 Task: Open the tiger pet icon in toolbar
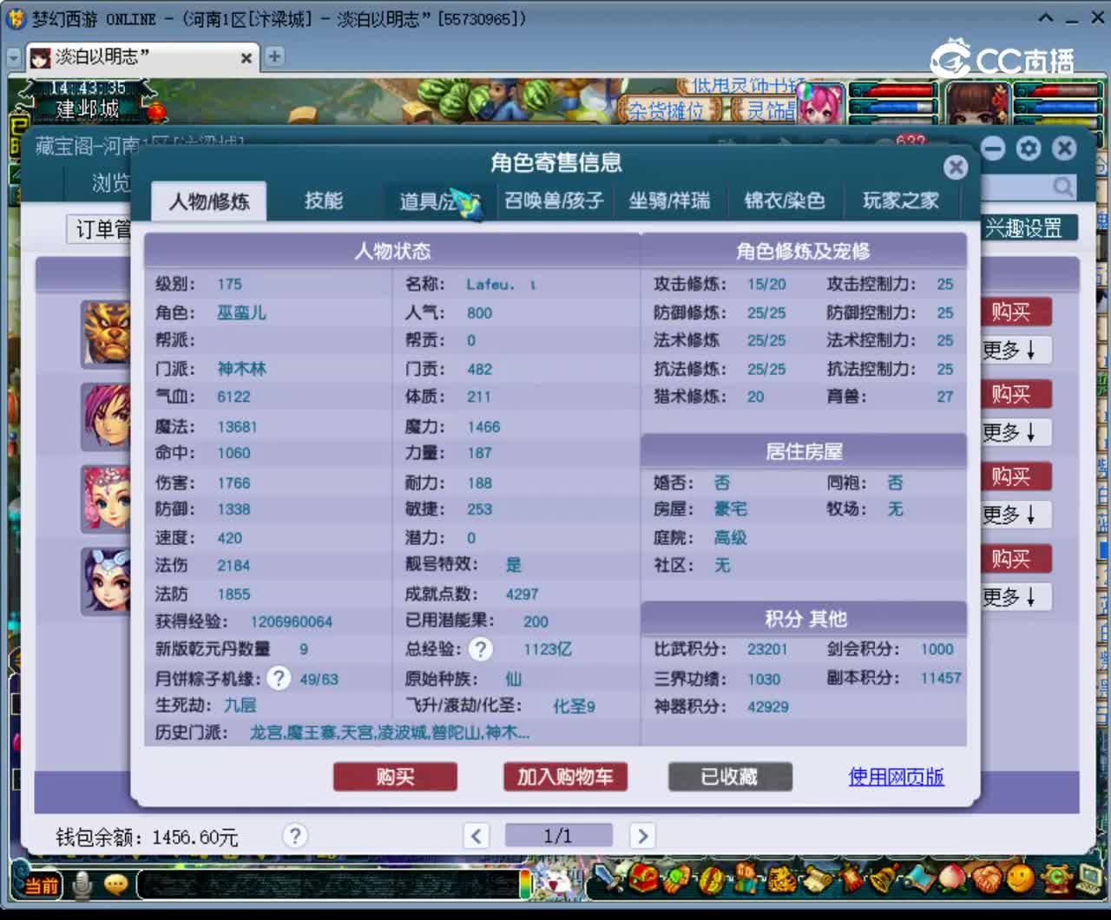[781, 879]
